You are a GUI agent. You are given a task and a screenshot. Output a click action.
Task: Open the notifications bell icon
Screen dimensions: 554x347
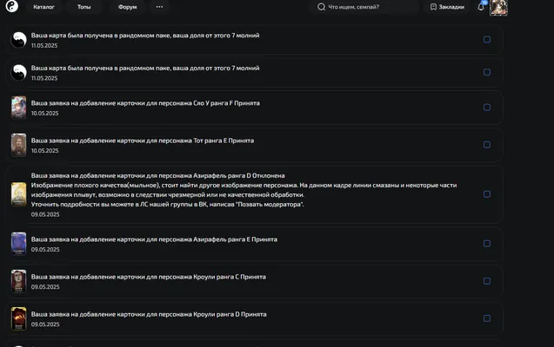(480, 7)
